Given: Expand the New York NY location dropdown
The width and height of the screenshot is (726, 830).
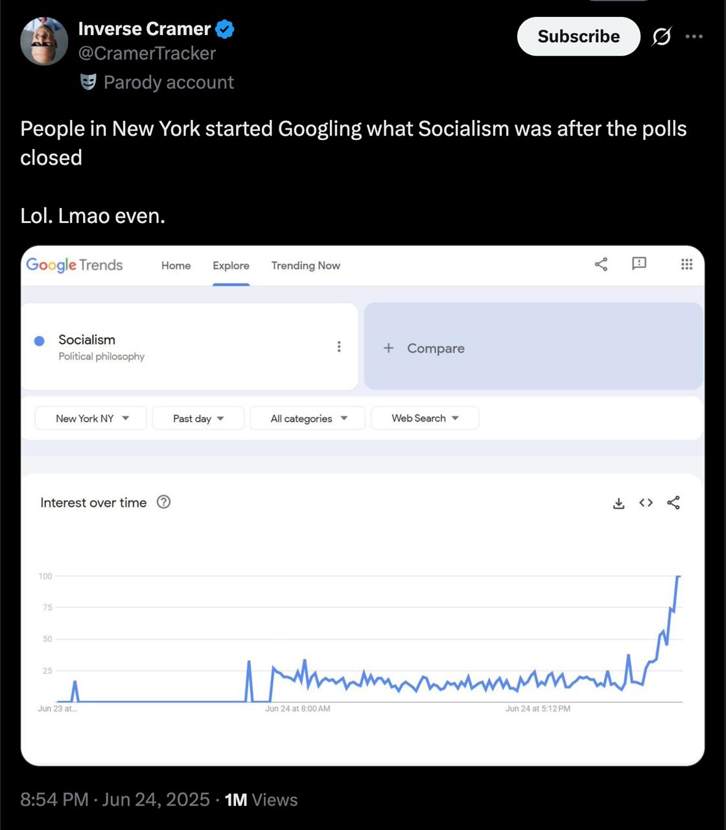Looking at the screenshot, I should [x=91, y=418].
